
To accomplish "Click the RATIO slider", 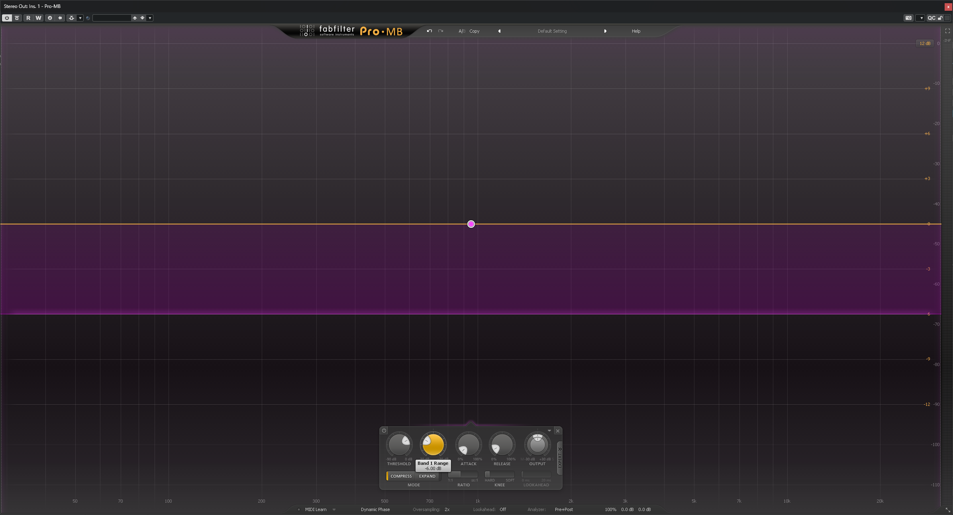I will [463, 474].
